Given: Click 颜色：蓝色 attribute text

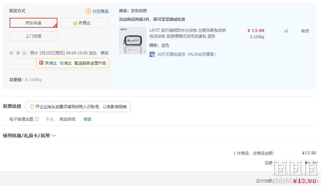Looking at the screenshot, I should click(x=159, y=46).
